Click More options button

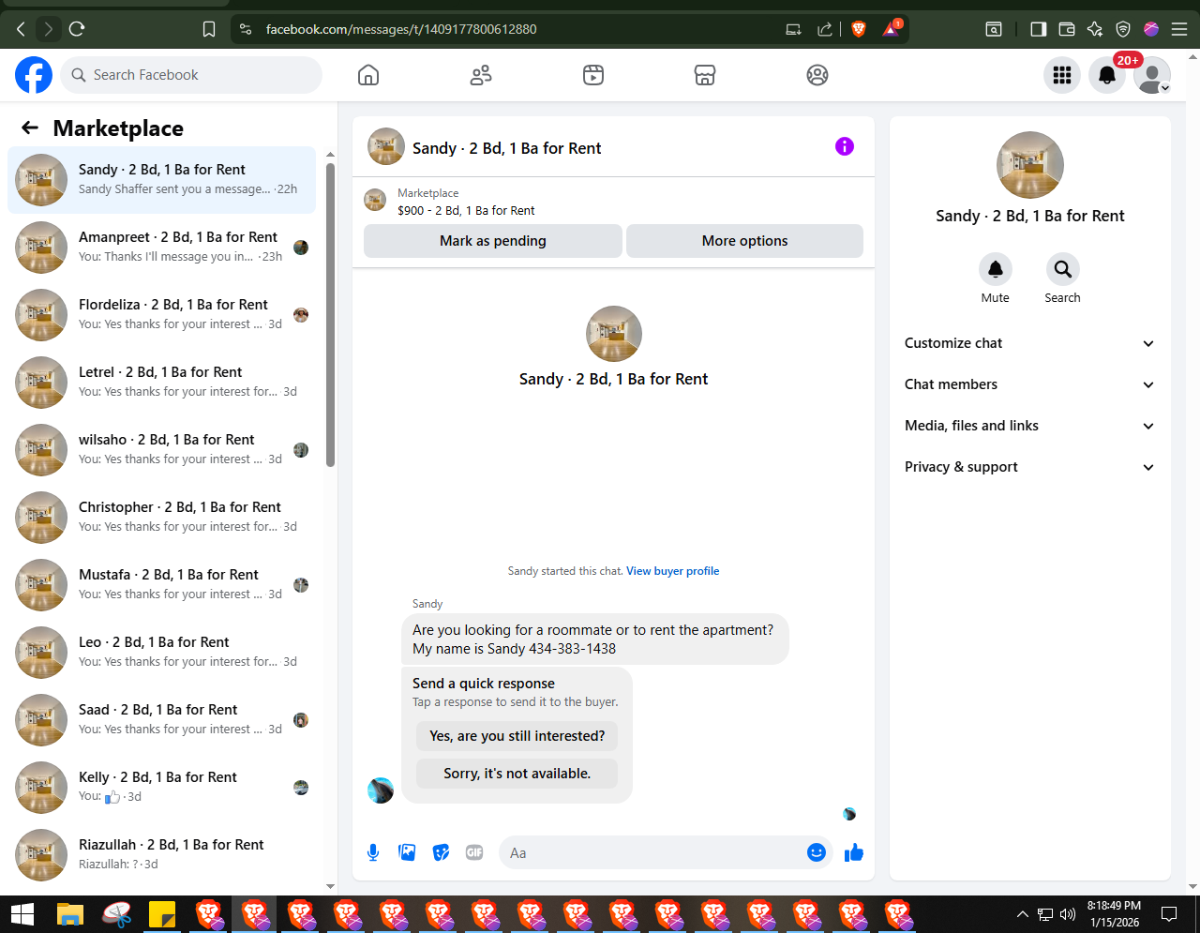pyautogui.click(x=744, y=241)
